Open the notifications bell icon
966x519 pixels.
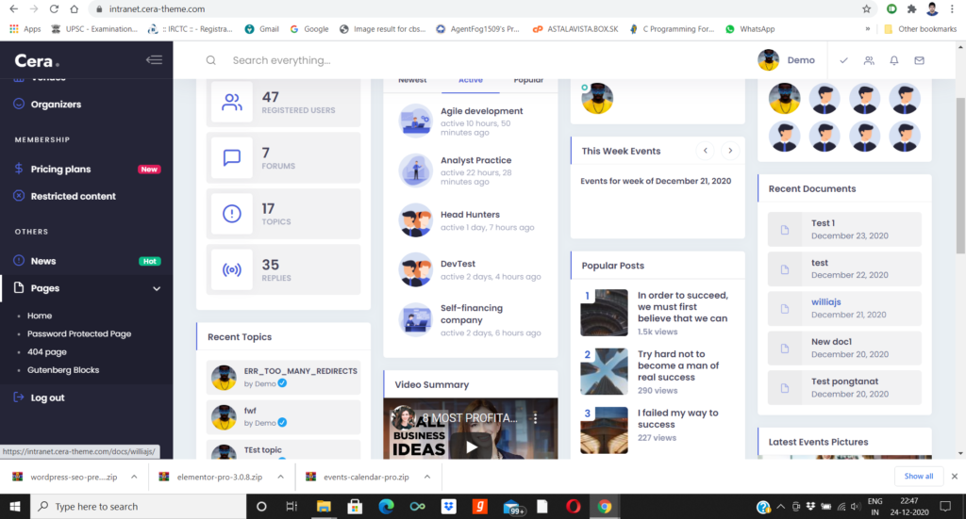tap(894, 60)
